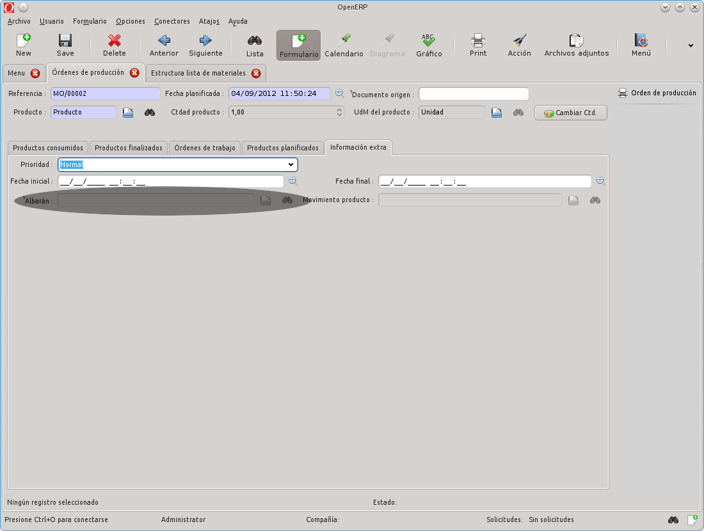The height and width of the screenshot is (531, 704).
Task: Open the Atajos menu
Action: [209, 21]
